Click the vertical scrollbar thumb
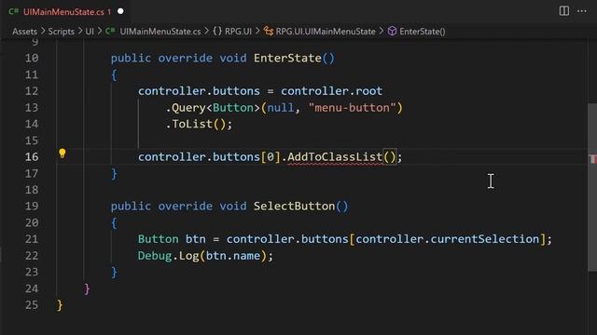 click(592, 187)
